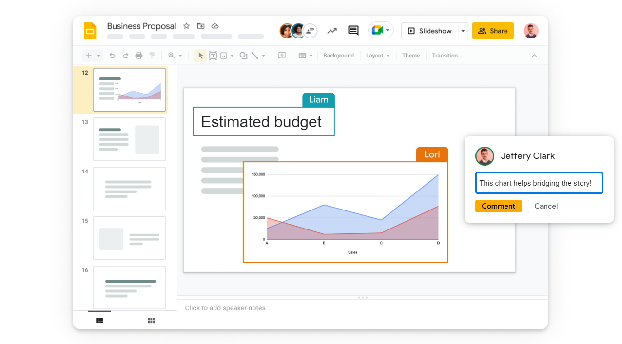Select the Shape tool
Screen dimensions: 622x344
click(244, 55)
